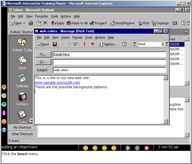Viewport: 192px width, 164px height.
Task: Click message body scroll up arrow
Action: point(165,78)
